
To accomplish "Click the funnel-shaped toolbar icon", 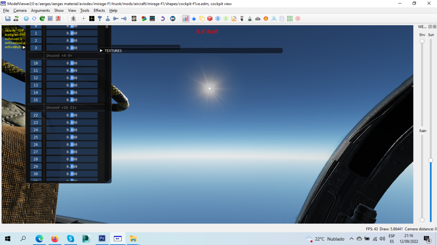I will 100,19.
